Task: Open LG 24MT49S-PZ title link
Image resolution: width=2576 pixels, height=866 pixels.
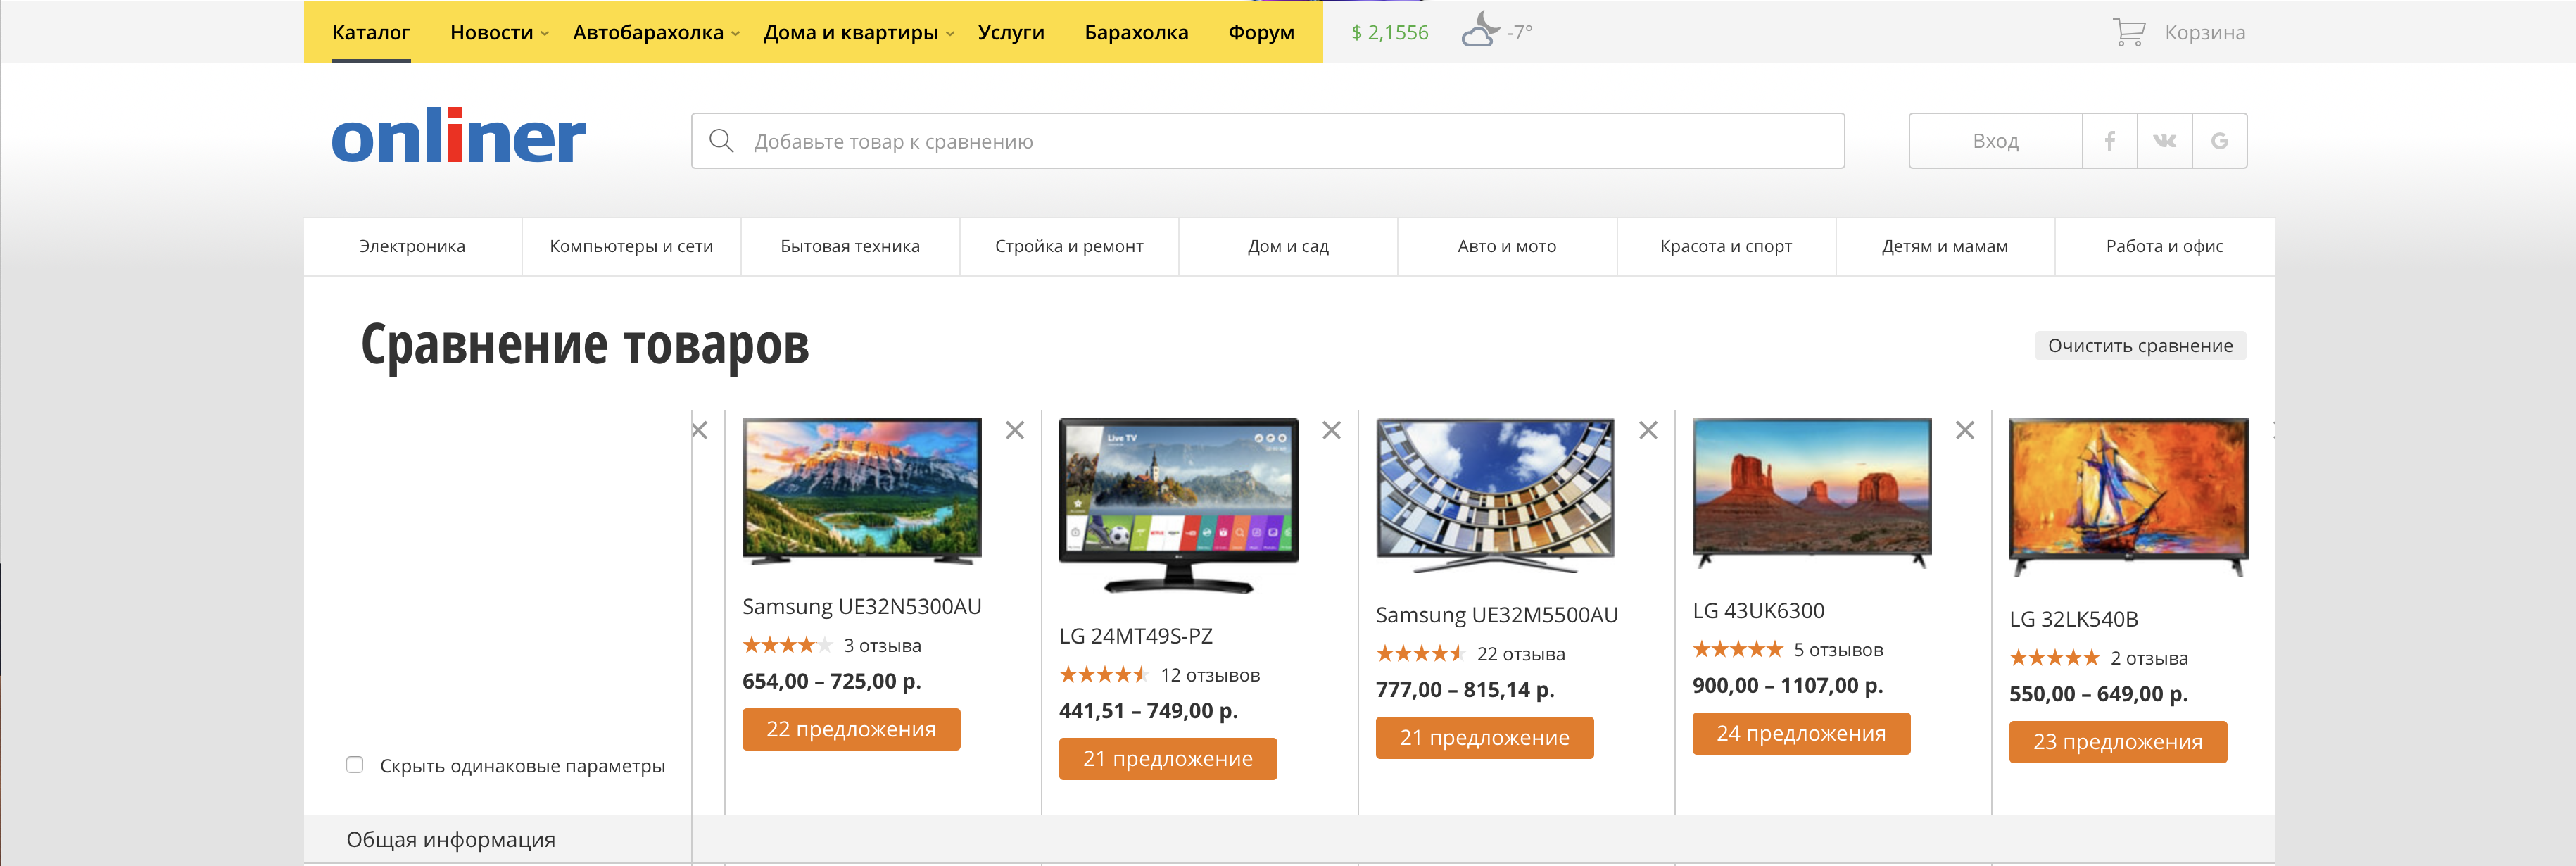Action: click(1135, 636)
